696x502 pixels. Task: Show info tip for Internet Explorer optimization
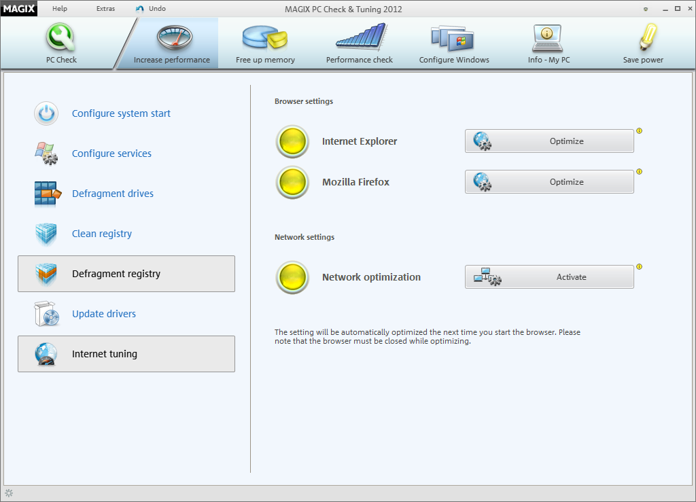[639, 131]
